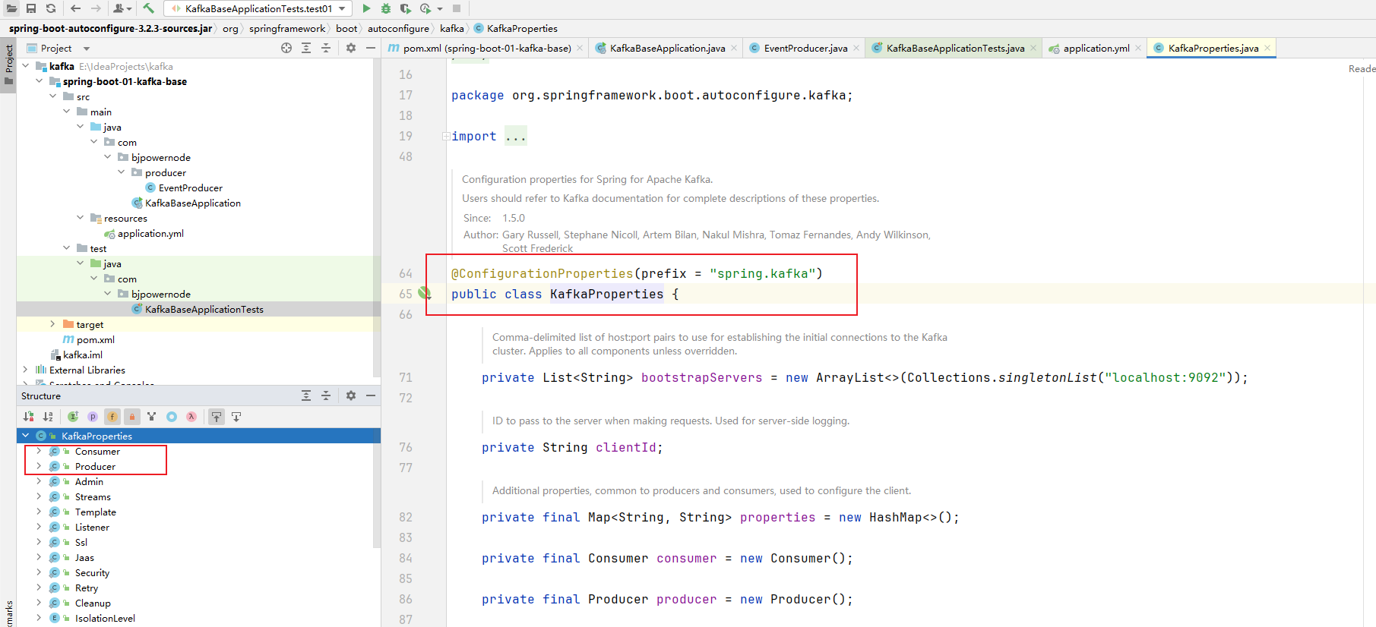Click the Open file toolbar icon
The image size is (1376, 627).
pos(11,8)
